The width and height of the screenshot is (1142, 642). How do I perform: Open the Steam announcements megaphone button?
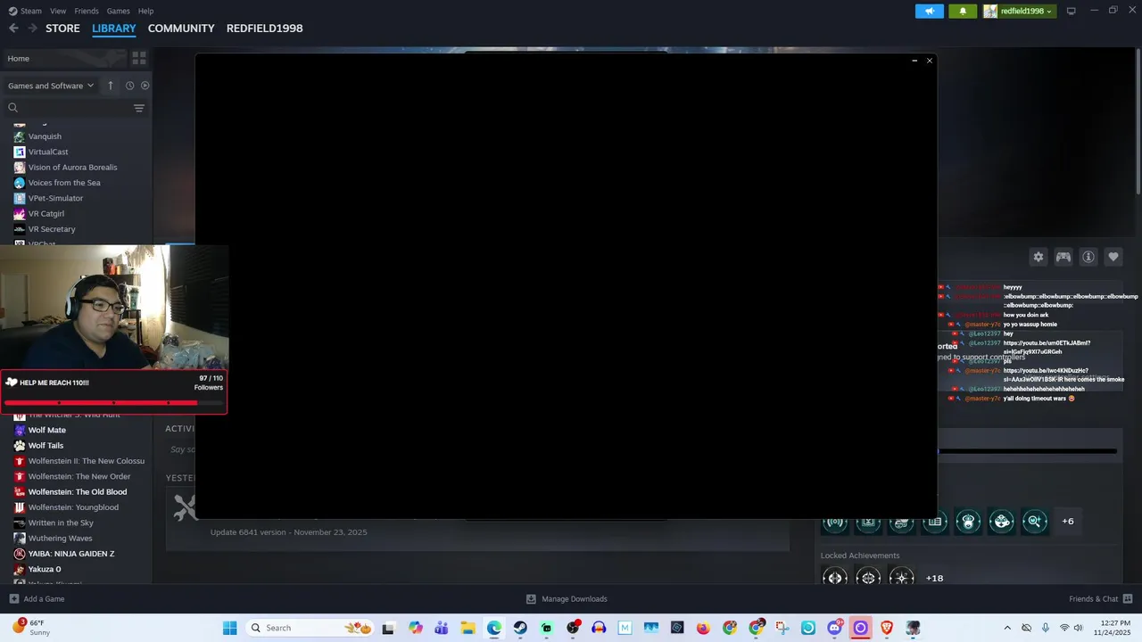(x=929, y=12)
